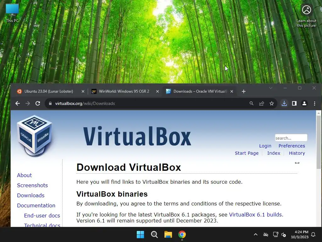322x242 pixels.
Task: Click the page vertical scrollbar thumb
Action: (319, 142)
